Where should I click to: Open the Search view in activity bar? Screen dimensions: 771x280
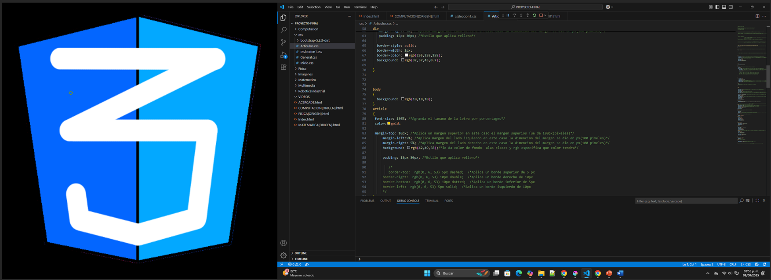[x=284, y=30]
